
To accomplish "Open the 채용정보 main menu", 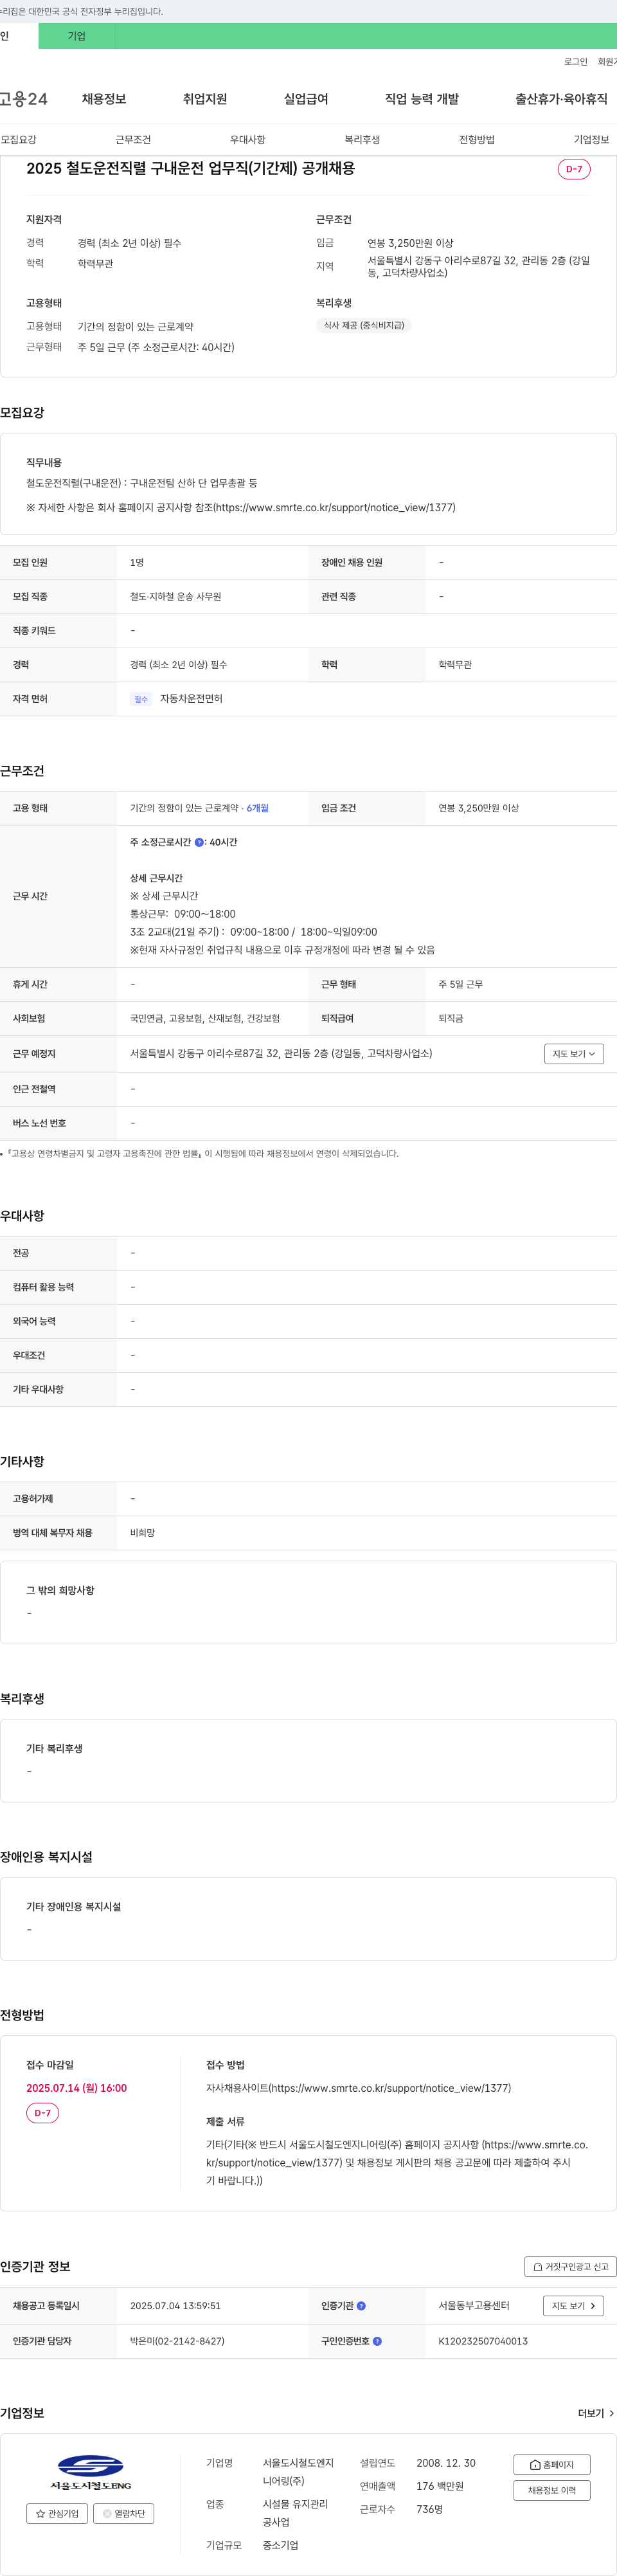I will coord(104,99).
